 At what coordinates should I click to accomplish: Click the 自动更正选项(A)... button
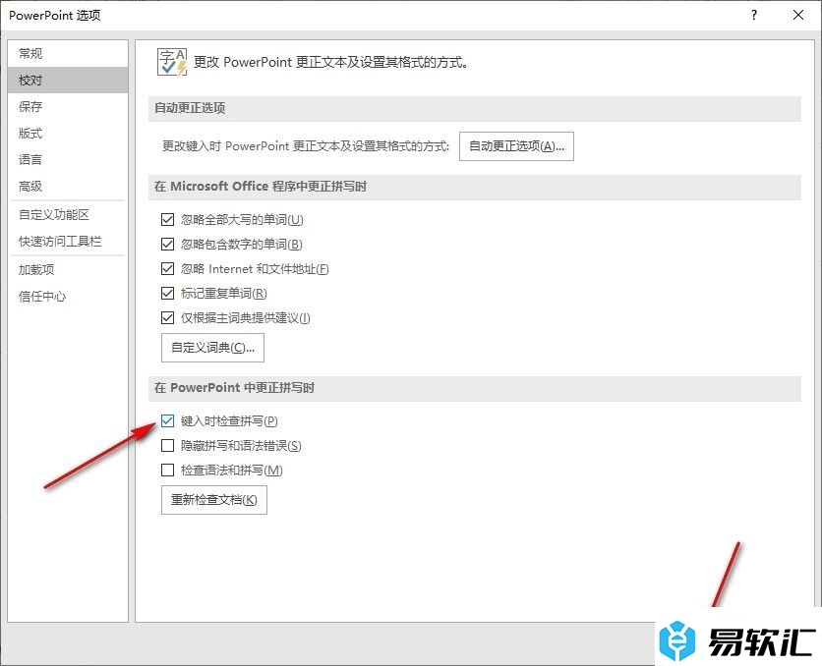[516, 146]
